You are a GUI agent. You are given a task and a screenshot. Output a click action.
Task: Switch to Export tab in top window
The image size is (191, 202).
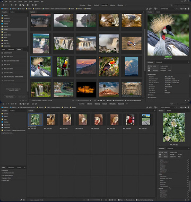[19, 49]
